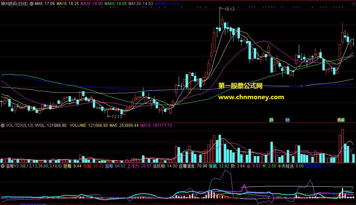Click the 屯筹: 35.23 value
Image resolution: width=356 pixels, height=205 pixels.
tap(93, 166)
